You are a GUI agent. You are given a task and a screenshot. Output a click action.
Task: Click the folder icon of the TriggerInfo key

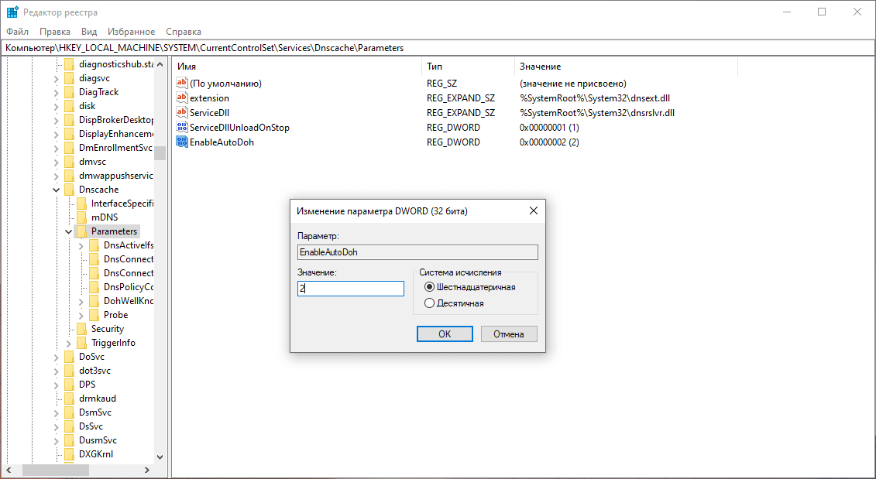(x=81, y=343)
